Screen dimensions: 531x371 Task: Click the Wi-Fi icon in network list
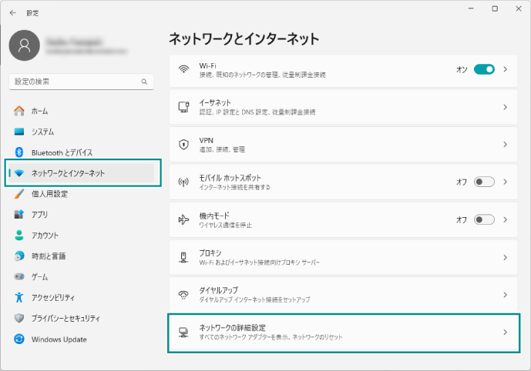pyautogui.click(x=183, y=69)
